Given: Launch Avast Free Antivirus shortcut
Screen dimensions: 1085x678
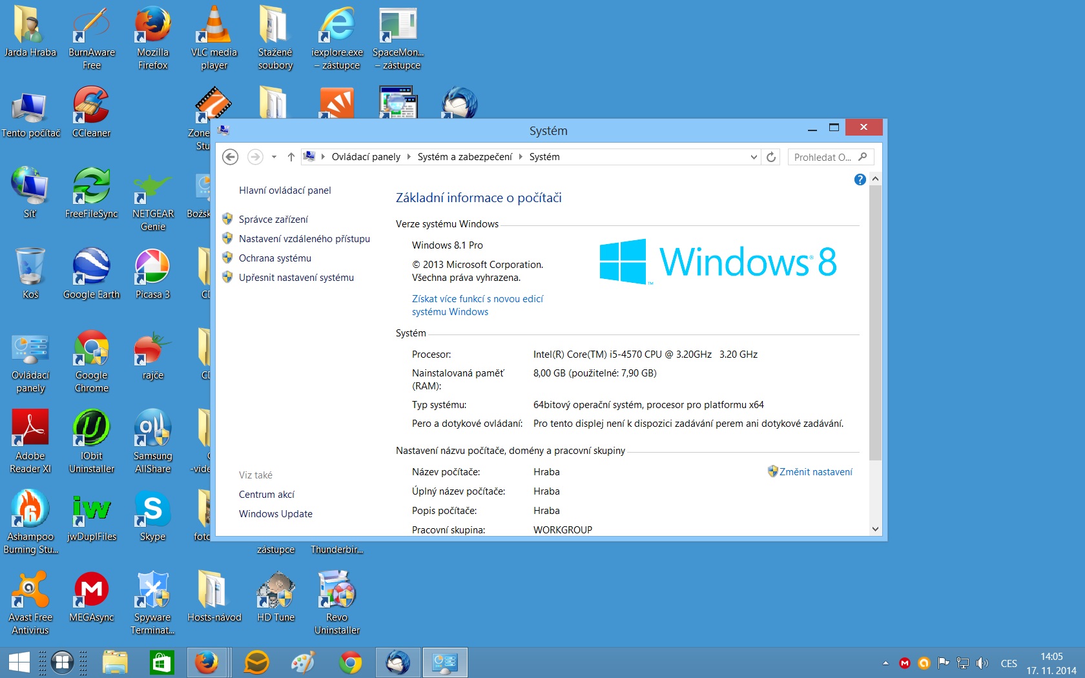Looking at the screenshot, I should pyautogui.click(x=30, y=604).
